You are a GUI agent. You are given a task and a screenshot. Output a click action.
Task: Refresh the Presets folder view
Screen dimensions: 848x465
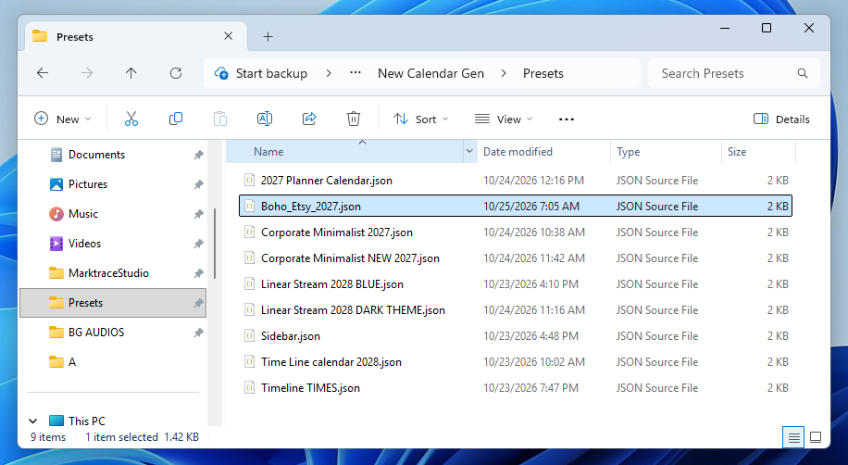tap(176, 73)
